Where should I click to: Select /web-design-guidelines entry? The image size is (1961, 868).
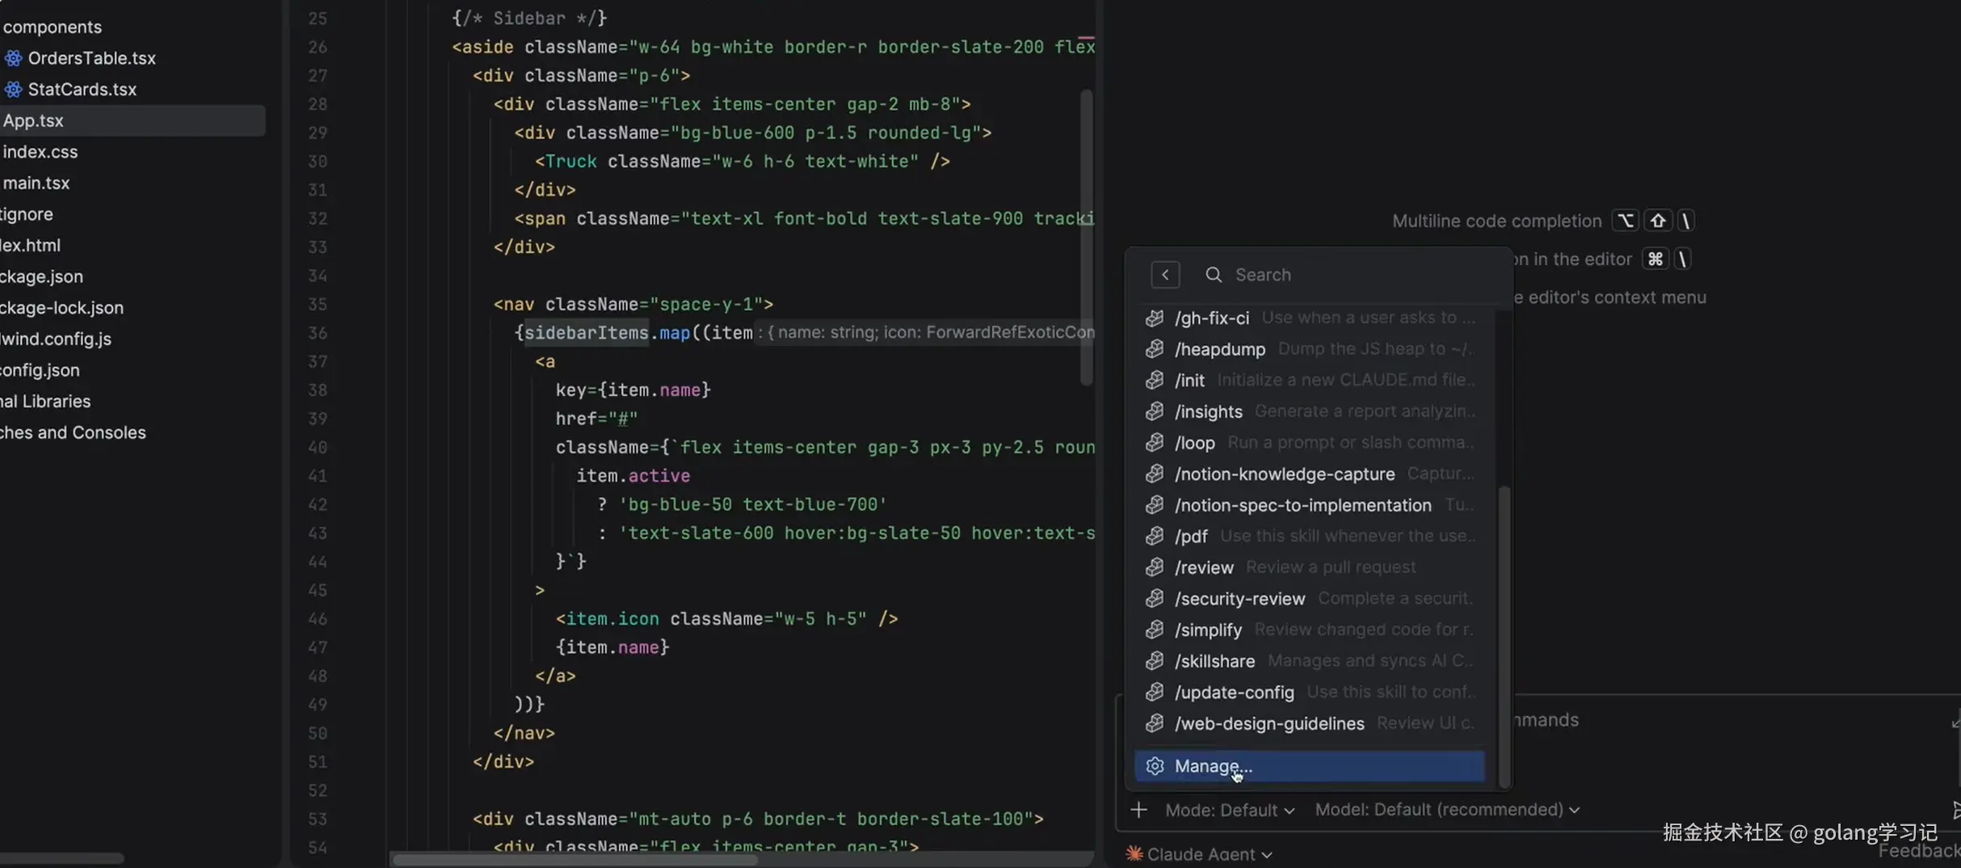pos(1309,723)
